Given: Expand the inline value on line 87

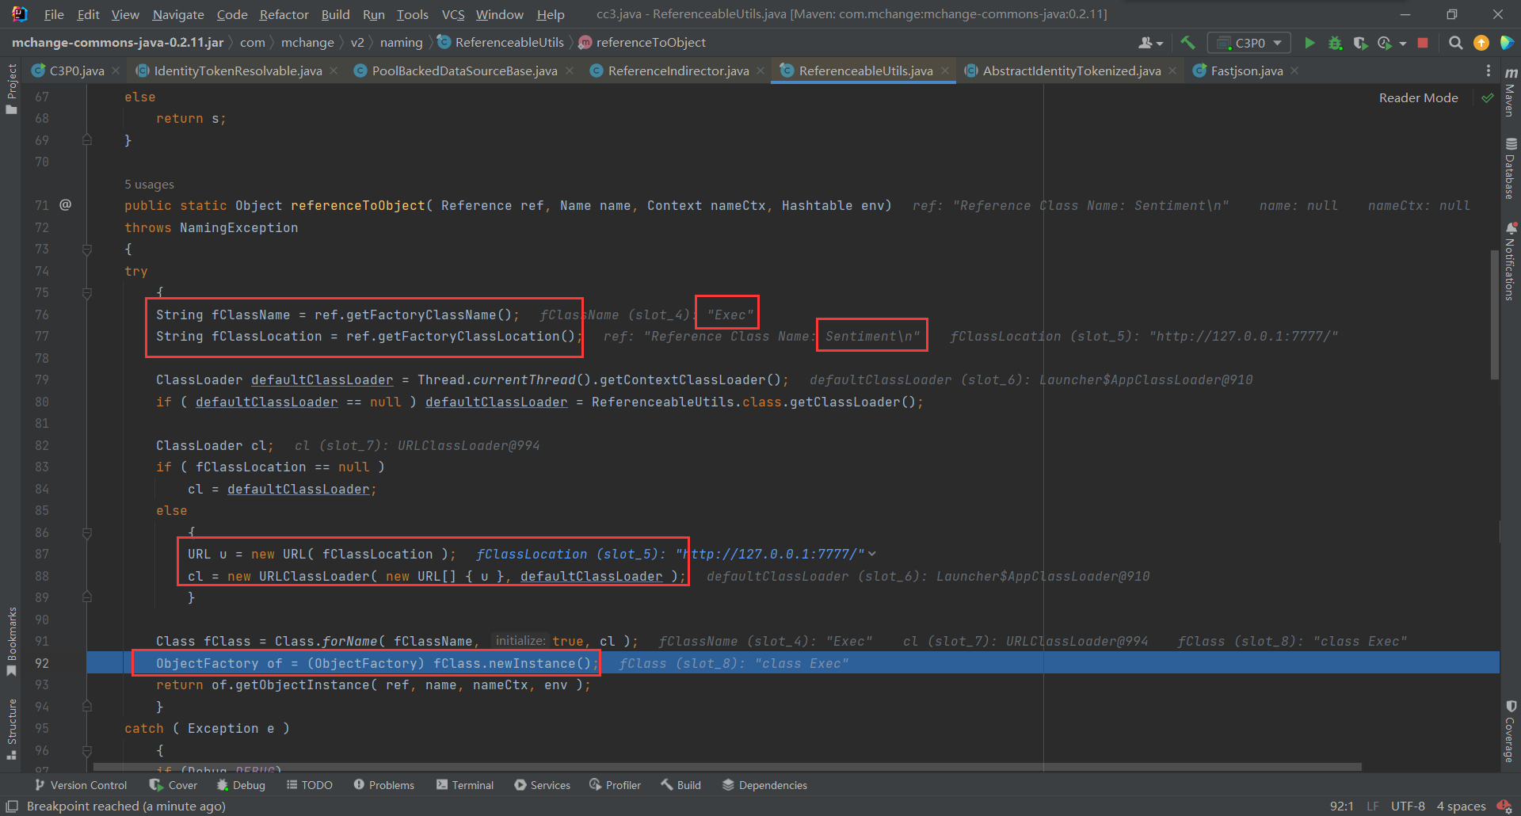Looking at the screenshot, I should click(872, 554).
